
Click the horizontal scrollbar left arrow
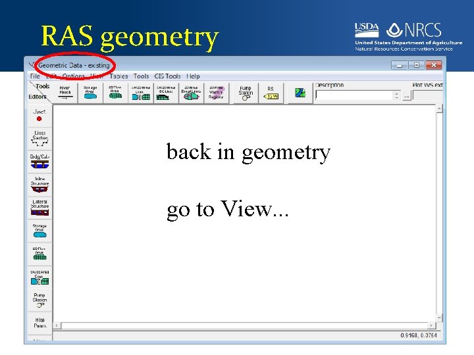click(57, 325)
